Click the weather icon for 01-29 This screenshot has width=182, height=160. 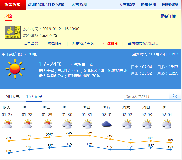coord(47,124)
